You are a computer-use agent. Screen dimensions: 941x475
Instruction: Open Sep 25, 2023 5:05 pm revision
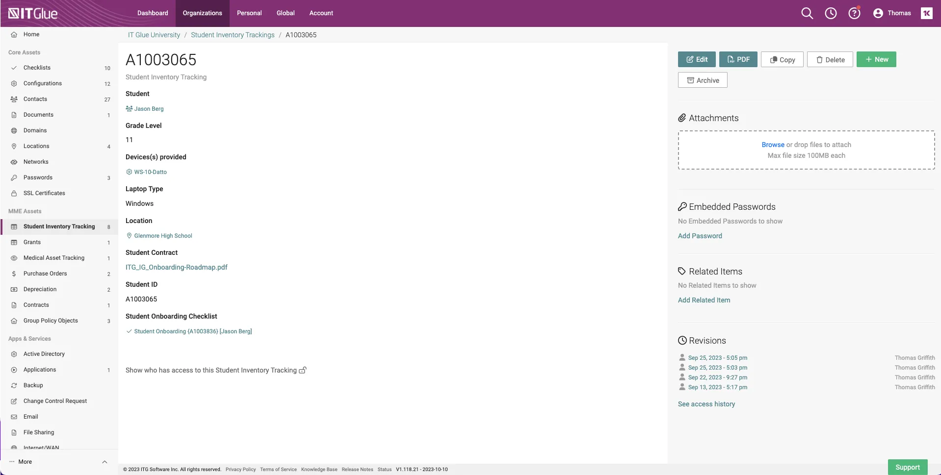click(717, 358)
